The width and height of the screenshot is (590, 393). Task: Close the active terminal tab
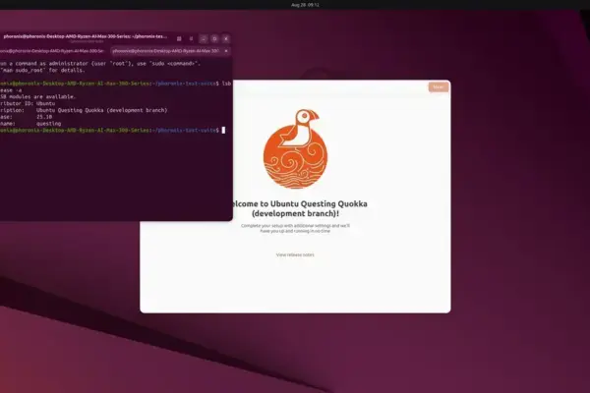(226, 51)
